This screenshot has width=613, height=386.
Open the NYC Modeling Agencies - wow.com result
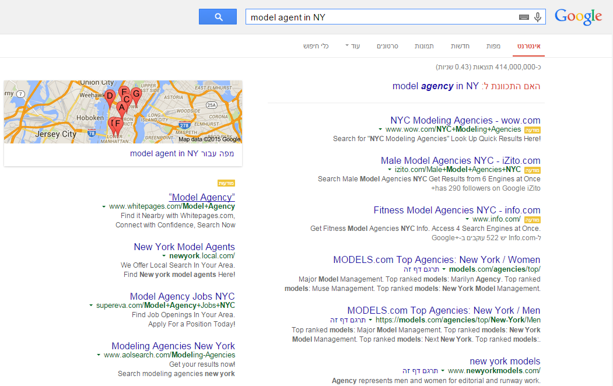465,120
